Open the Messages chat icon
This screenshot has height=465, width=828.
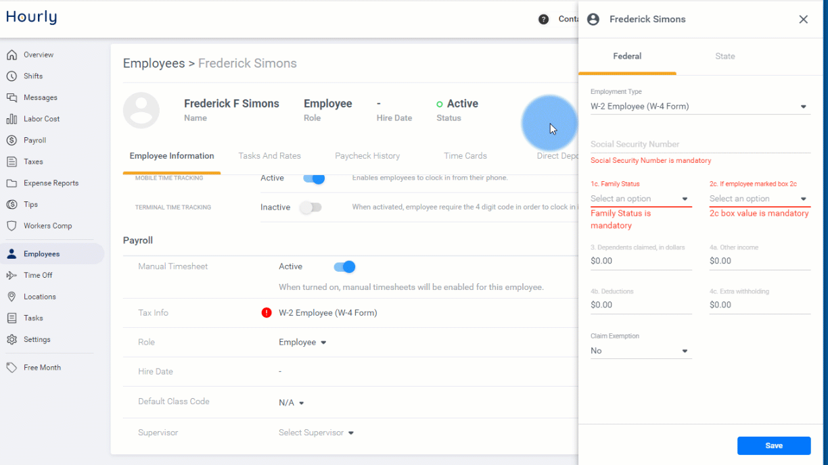click(11, 97)
